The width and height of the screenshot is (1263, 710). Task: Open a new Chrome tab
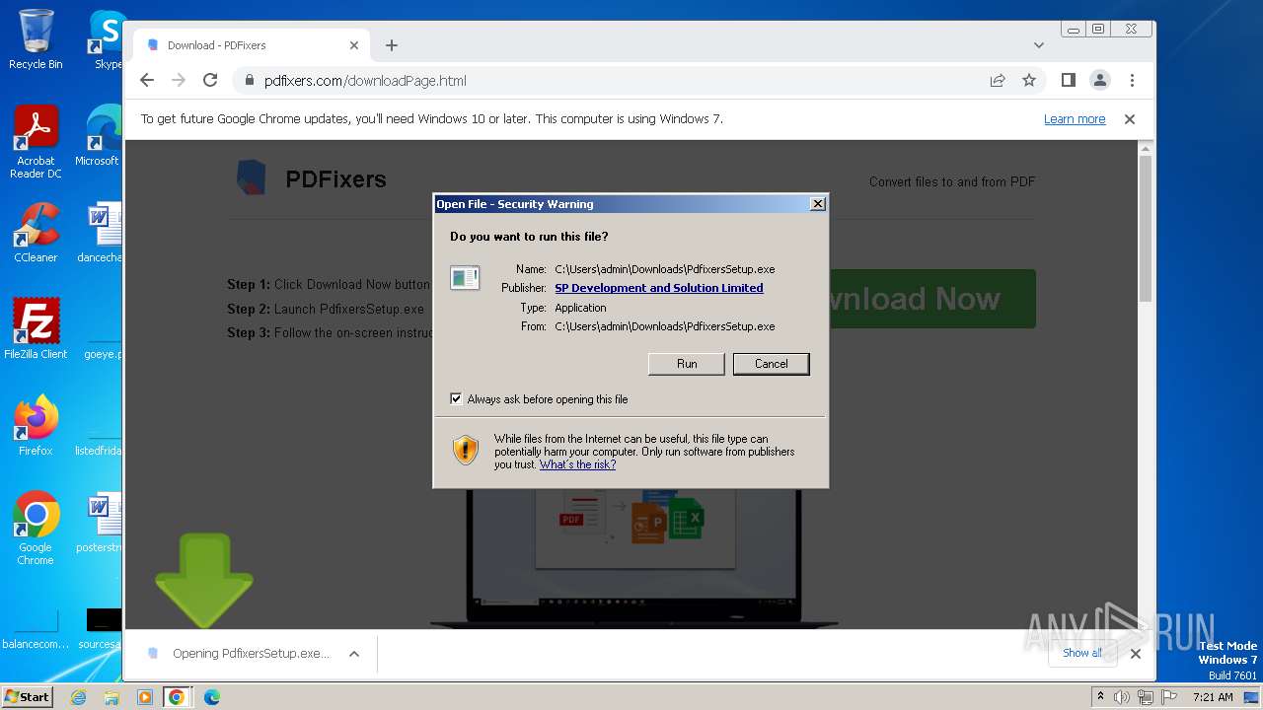click(392, 45)
